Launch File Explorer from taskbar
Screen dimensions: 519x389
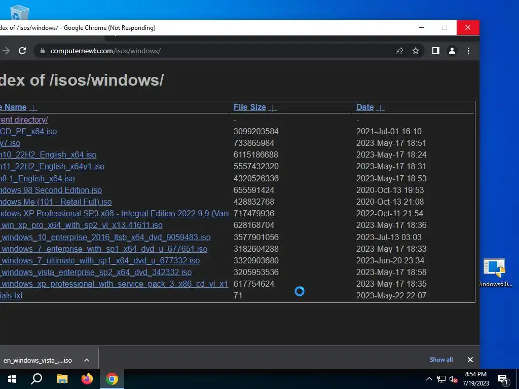coord(62,379)
